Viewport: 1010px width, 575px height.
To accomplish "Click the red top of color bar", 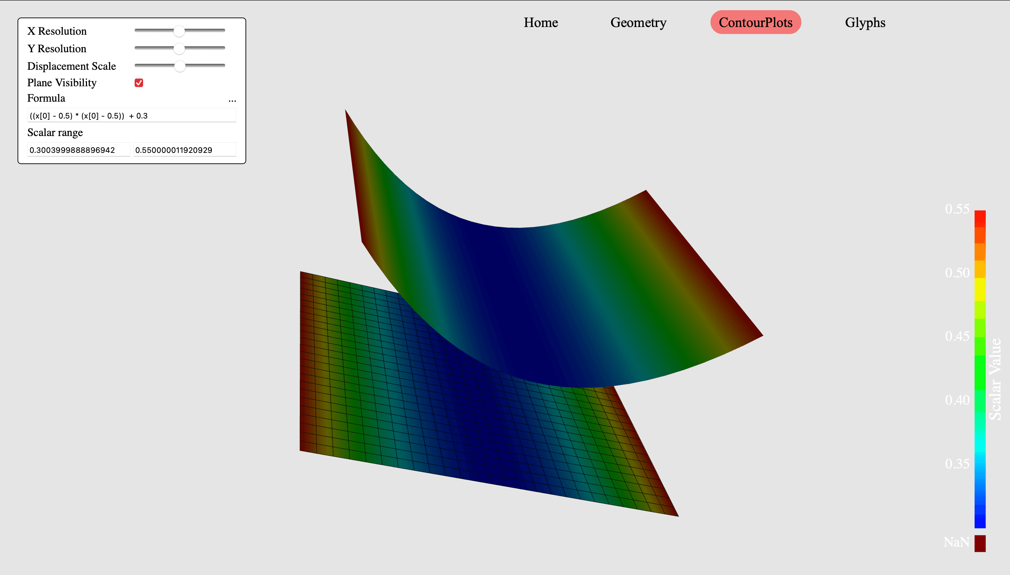I will 979,218.
